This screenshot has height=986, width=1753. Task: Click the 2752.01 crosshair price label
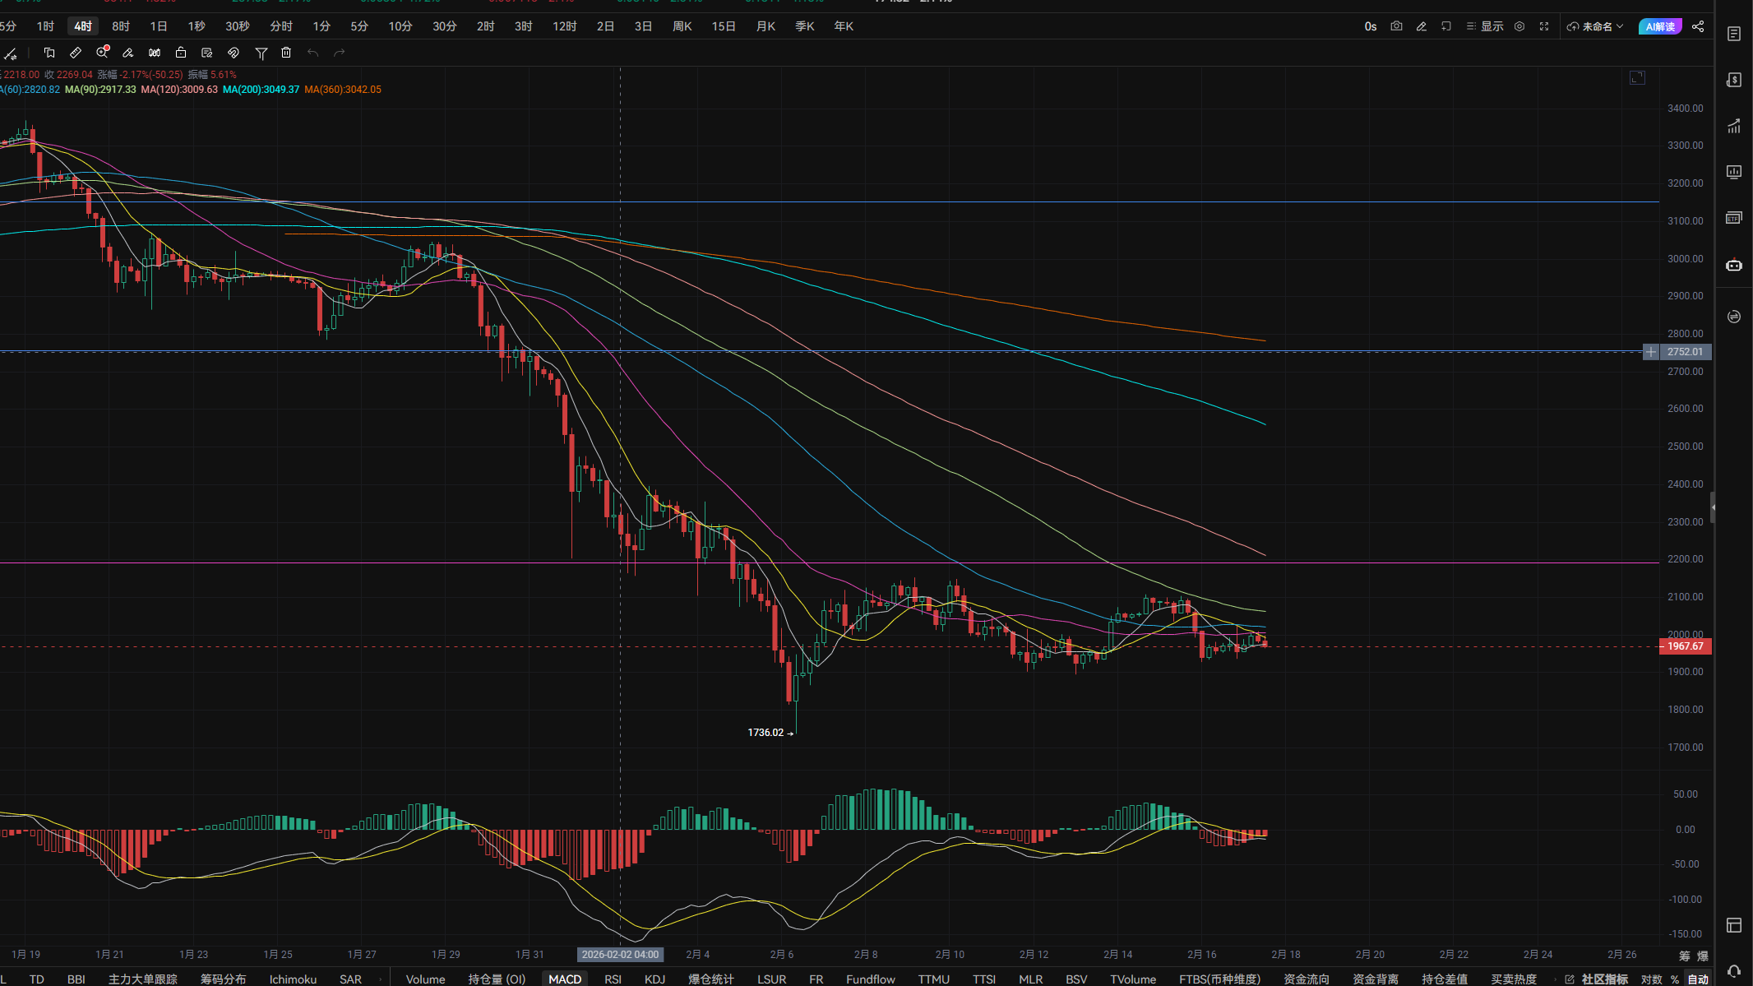(x=1684, y=352)
